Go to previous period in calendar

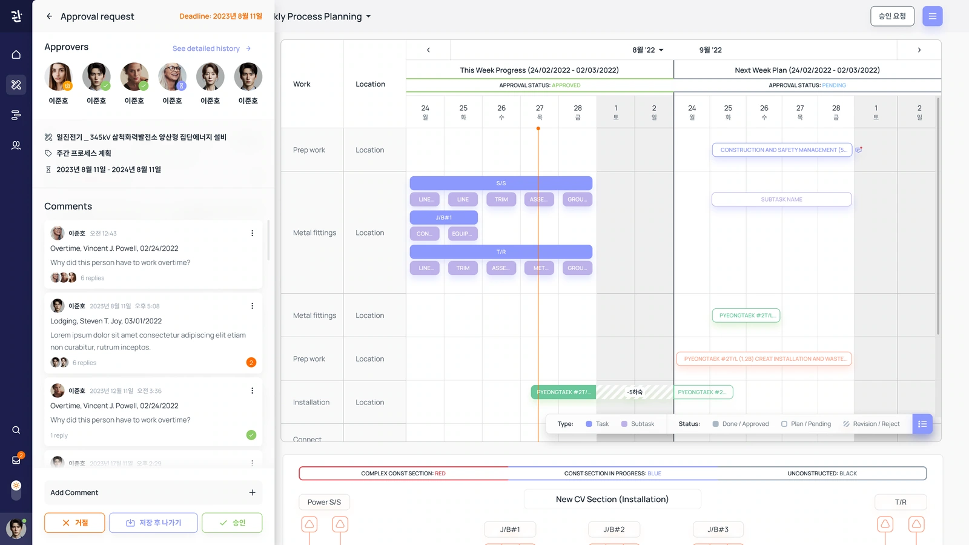click(x=428, y=50)
